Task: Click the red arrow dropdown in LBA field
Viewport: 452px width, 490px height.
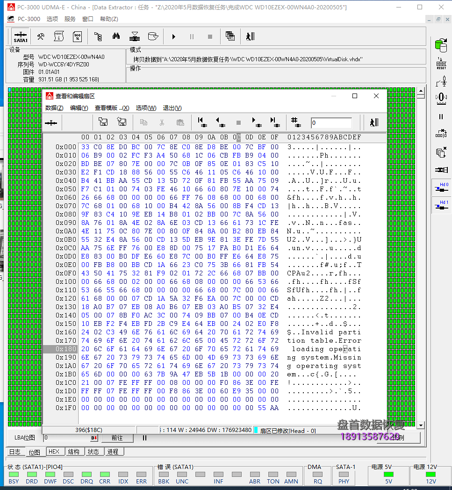Action: (94, 438)
